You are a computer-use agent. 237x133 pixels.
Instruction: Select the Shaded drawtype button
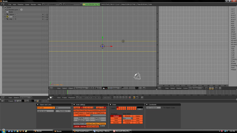[x=116, y=116]
